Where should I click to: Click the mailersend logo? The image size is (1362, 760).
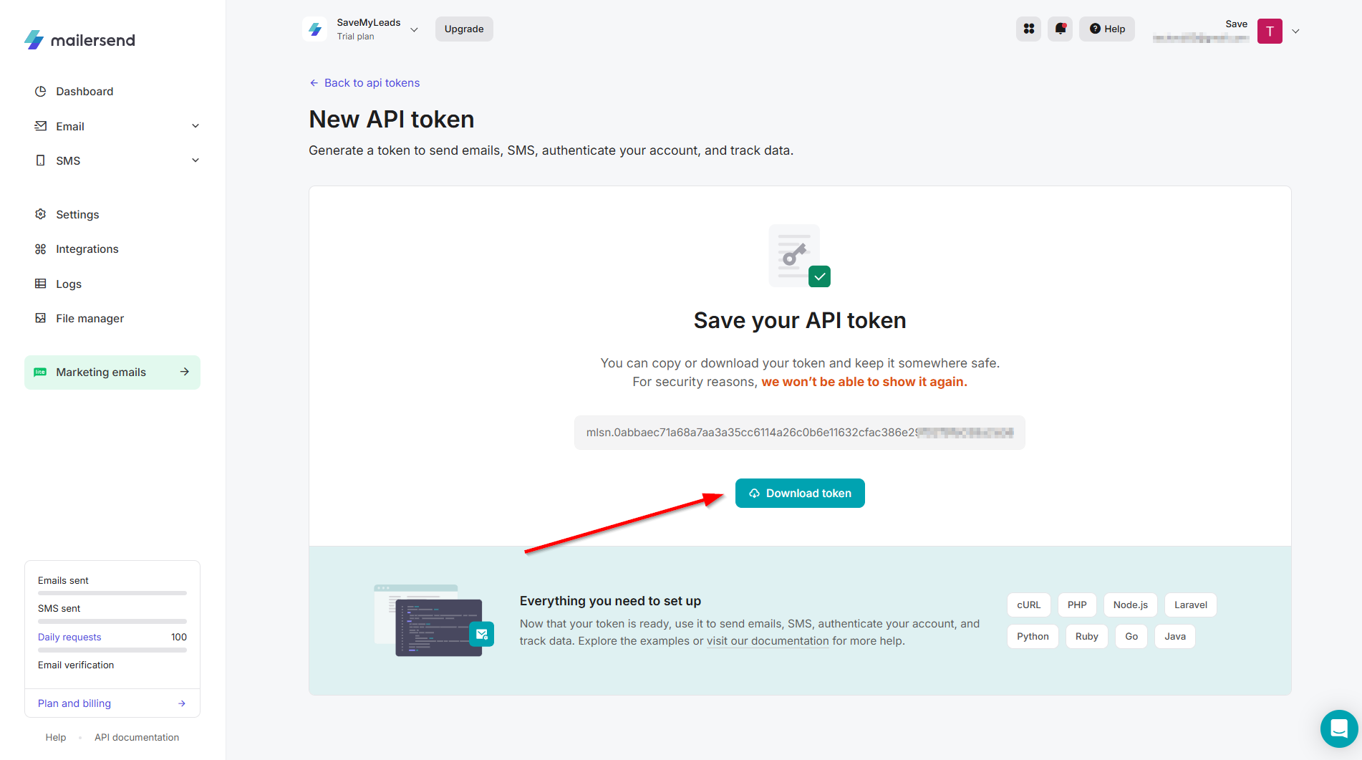tap(79, 40)
